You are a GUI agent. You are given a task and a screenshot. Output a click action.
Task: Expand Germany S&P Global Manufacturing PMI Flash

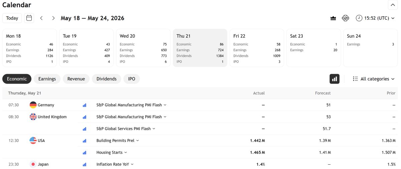(165, 105)
